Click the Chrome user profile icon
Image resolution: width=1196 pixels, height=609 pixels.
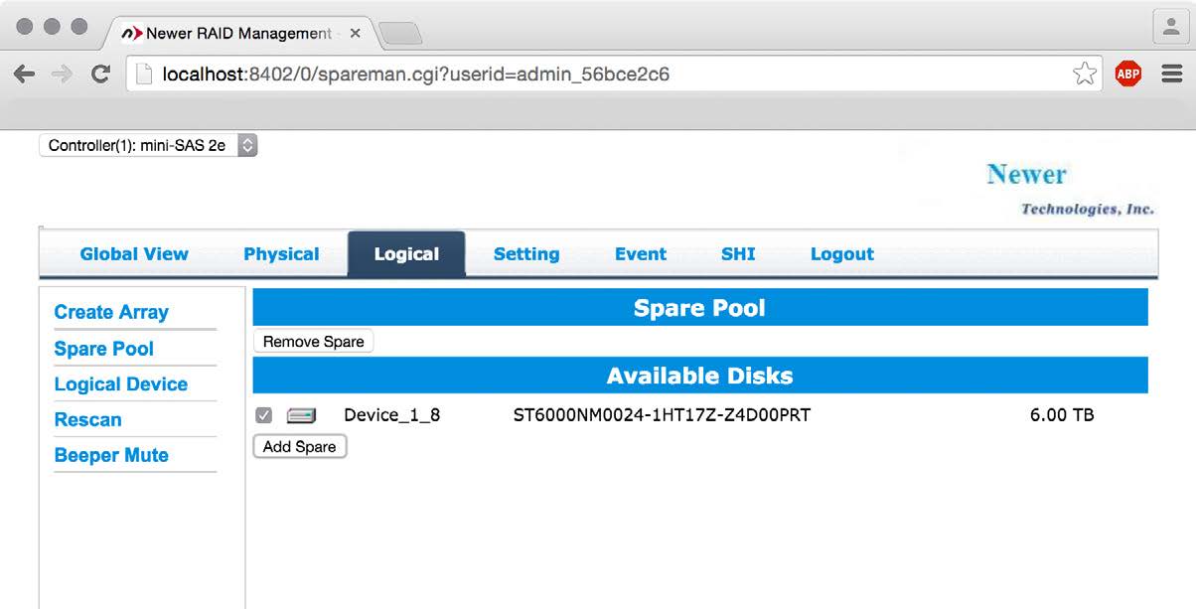(x=1171, y=29)
